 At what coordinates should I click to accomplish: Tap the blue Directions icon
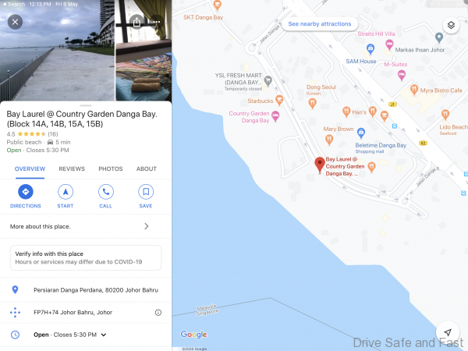[x=26, y=192]
